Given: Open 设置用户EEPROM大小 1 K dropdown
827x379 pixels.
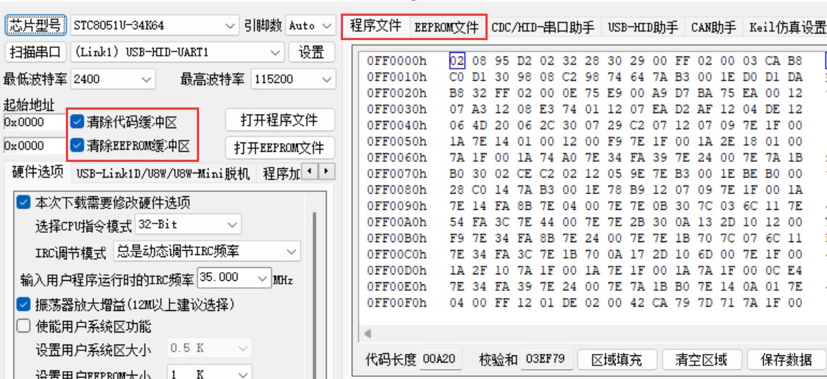Looking at the screenshot, I should click(x=210, y=373).
